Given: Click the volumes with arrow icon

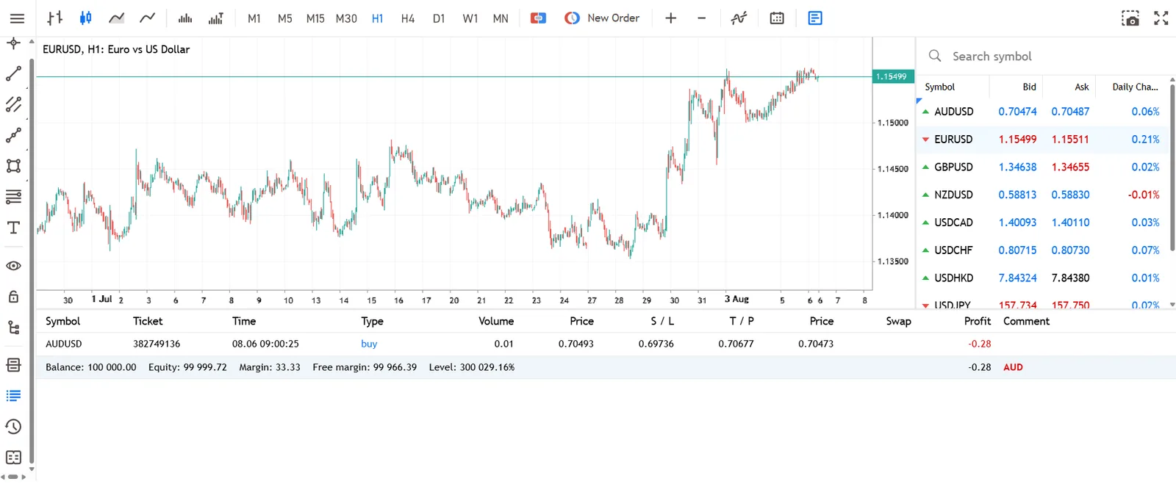Looking at the screenshot, I should pos(215,18).
